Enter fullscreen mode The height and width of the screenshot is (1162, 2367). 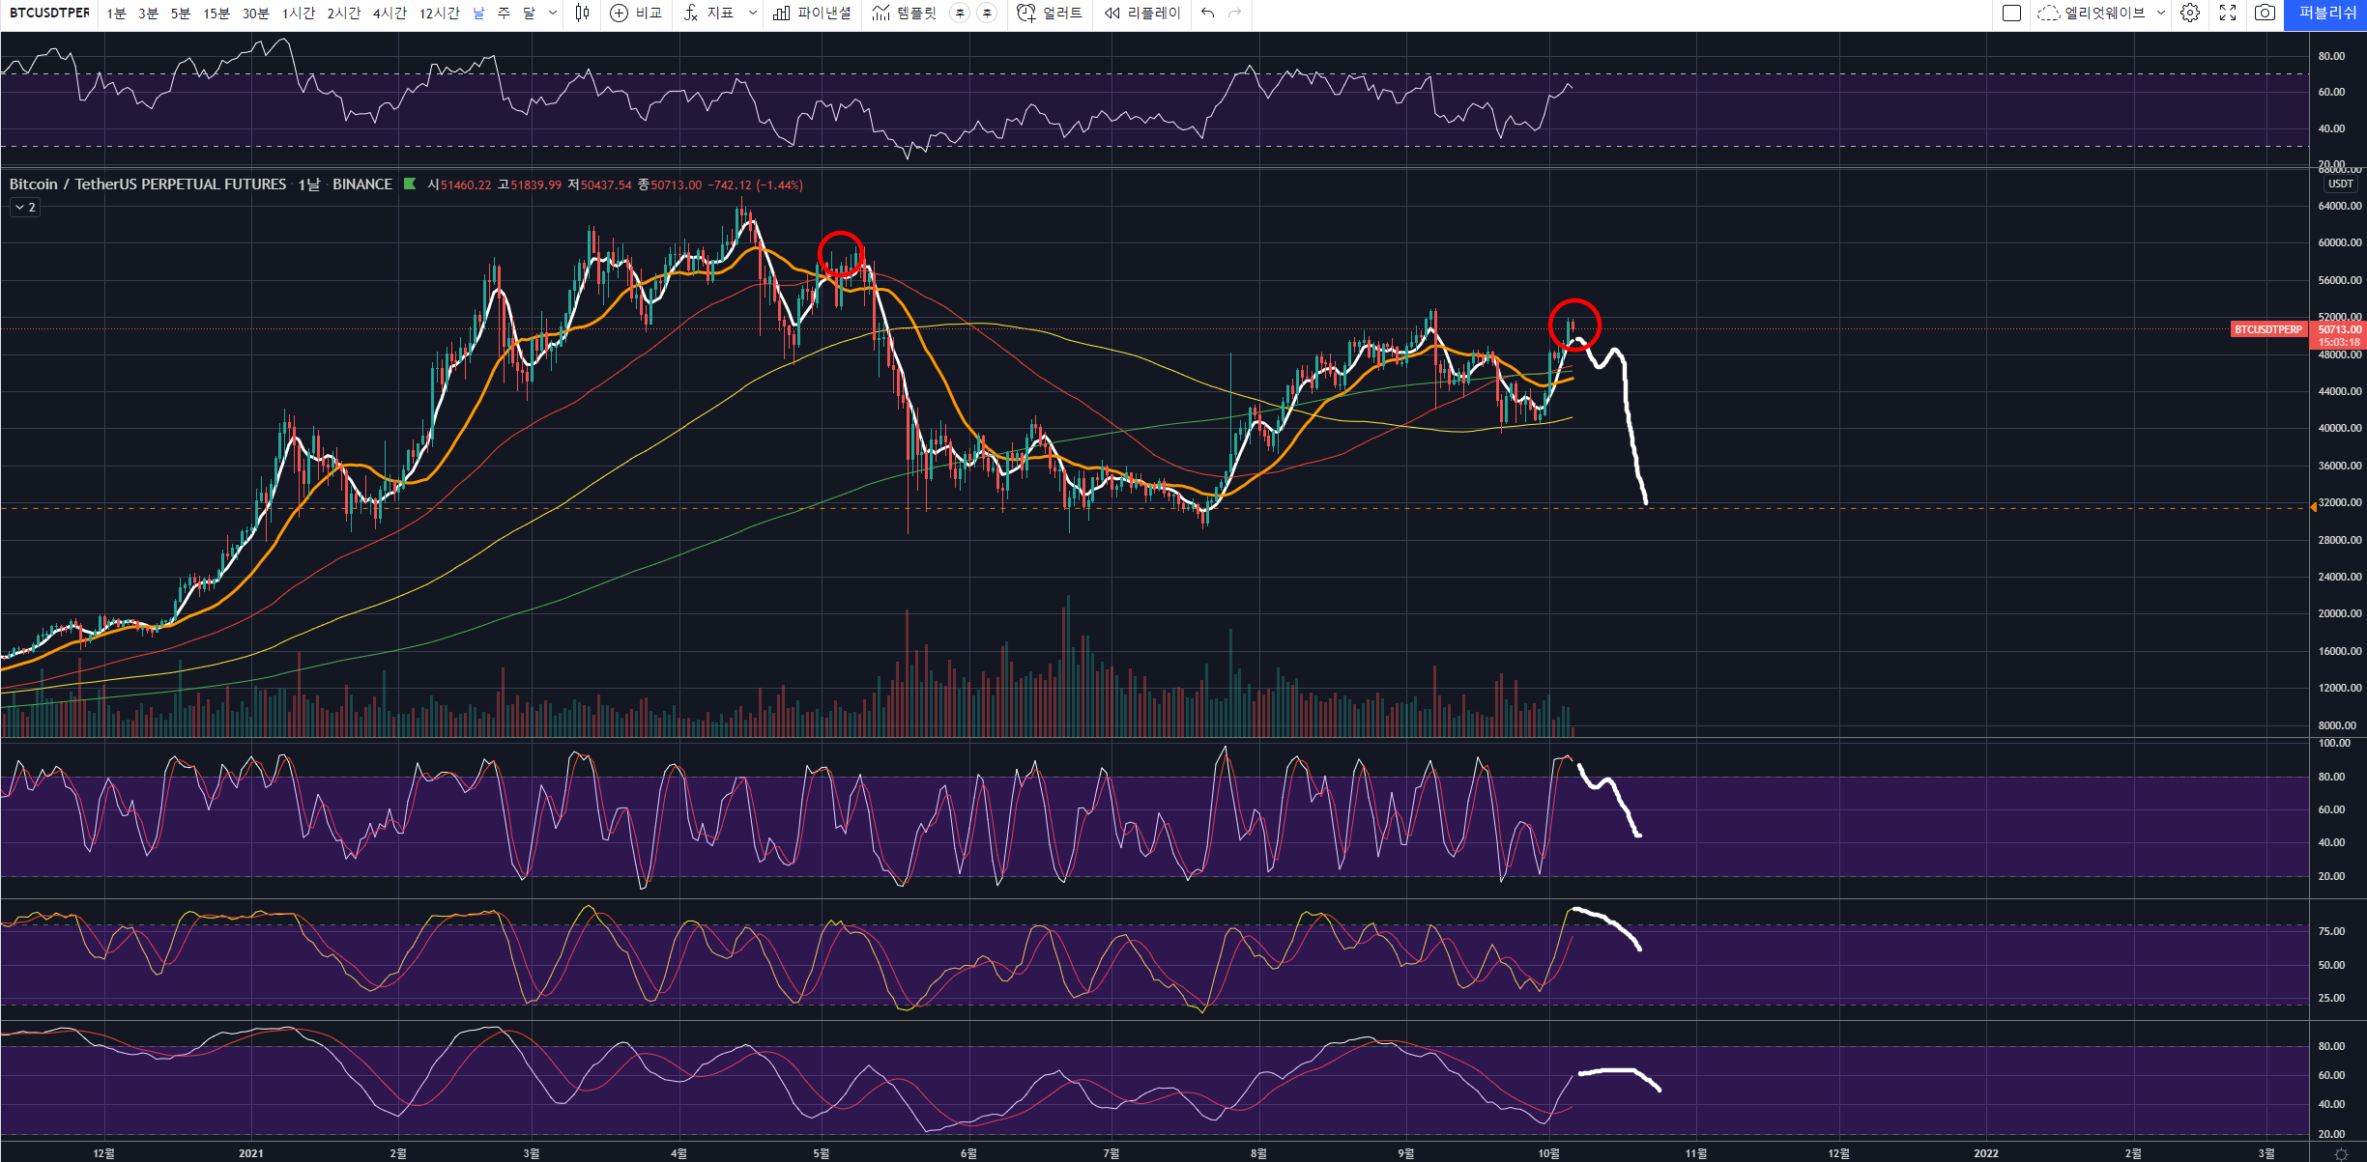tap(2228, 13)
